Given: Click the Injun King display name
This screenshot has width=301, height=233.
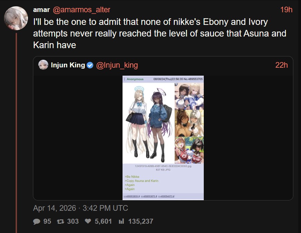Looking at the screenshot, I should click(x=68, y=65).
